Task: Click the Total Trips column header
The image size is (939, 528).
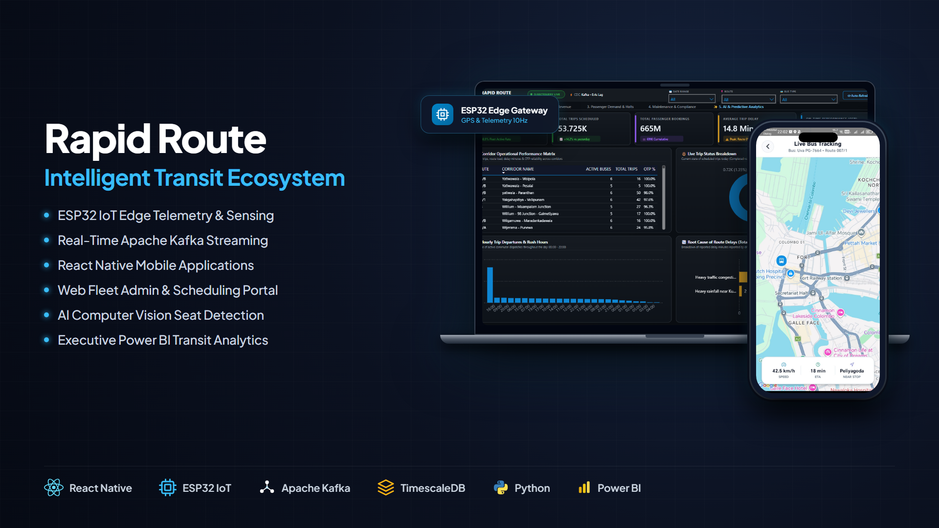Action: (x=626, y=169)
